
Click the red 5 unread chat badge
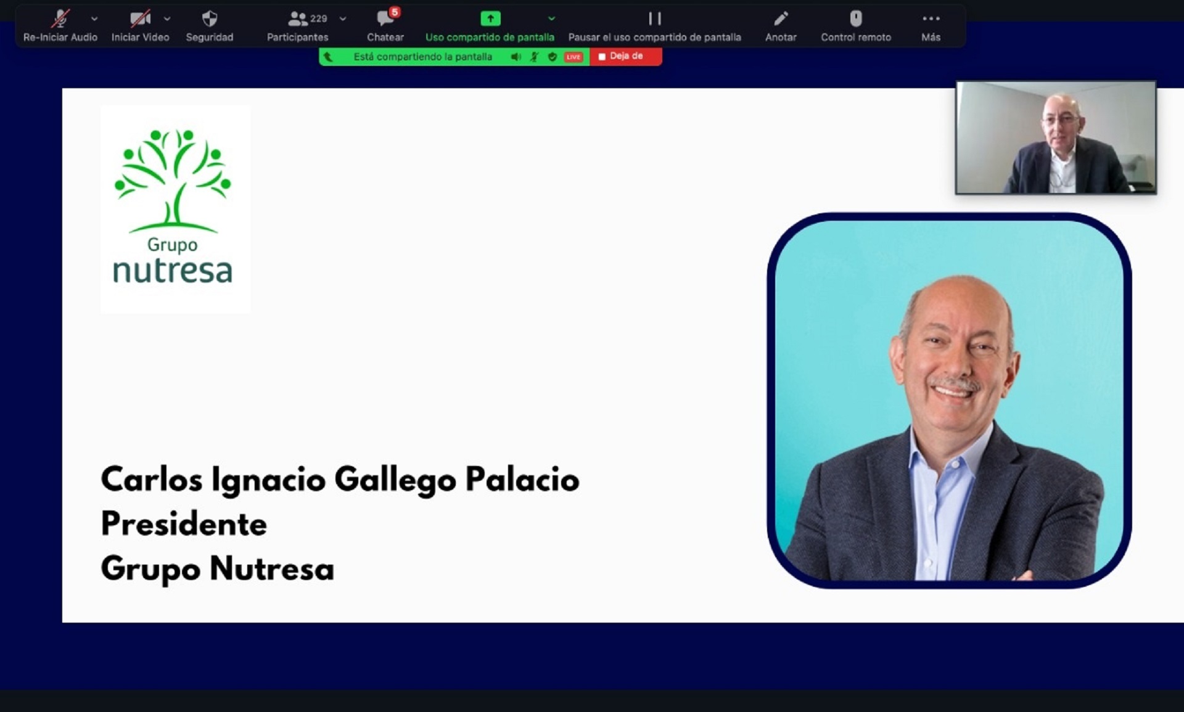coord(395,12)
